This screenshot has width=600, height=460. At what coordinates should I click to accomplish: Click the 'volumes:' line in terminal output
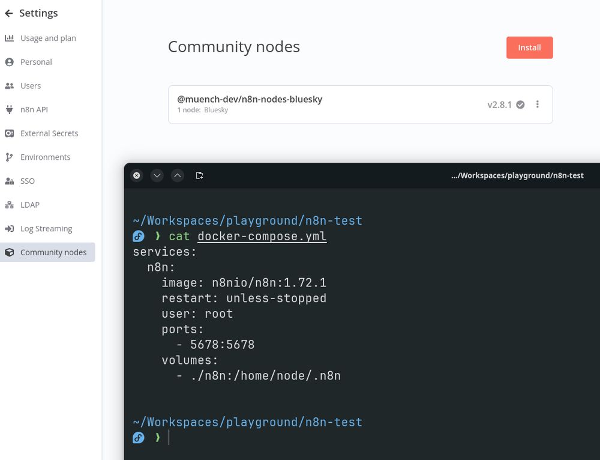click(x=190, y=360)
